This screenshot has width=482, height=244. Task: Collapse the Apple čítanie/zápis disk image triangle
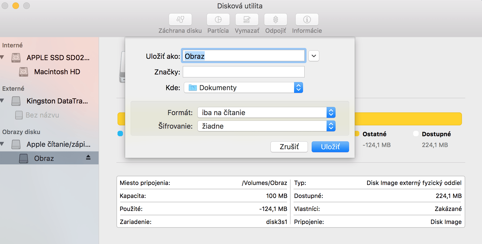tap(2, 144)
